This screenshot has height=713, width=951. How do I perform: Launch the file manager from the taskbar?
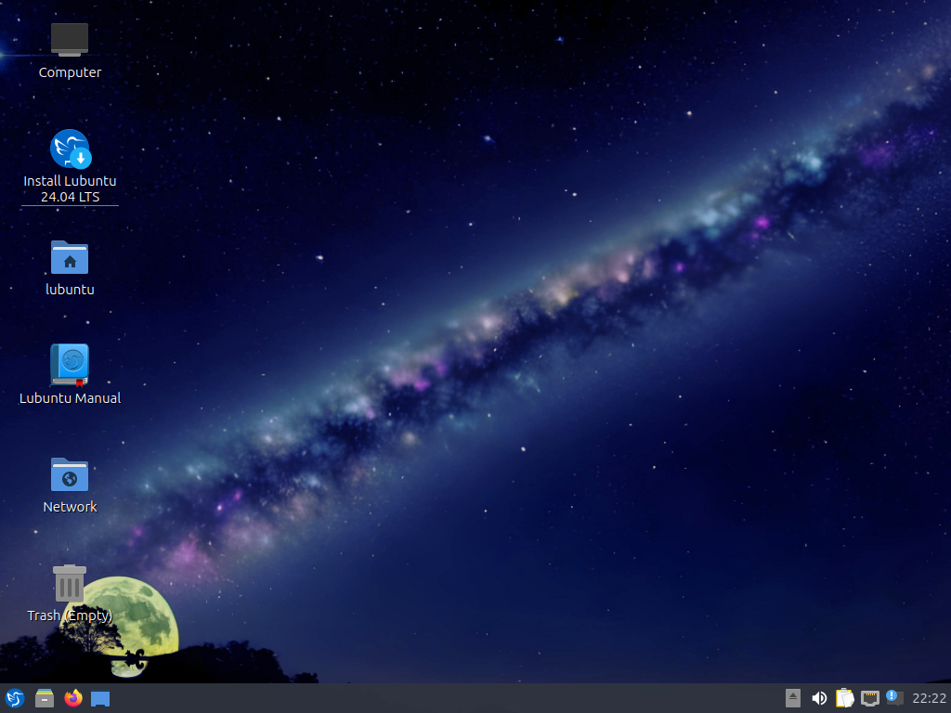44,698
